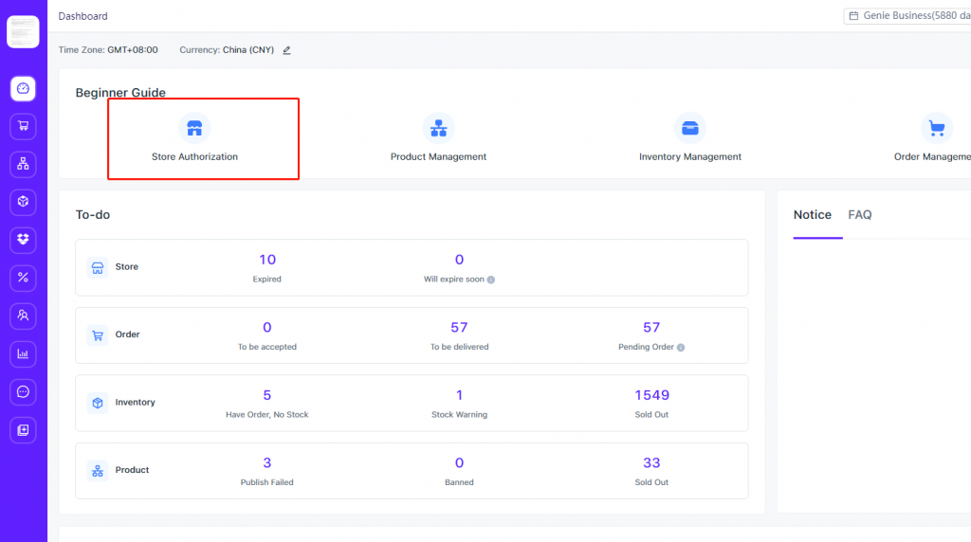Switch to the FAQ tab
The width and height of the screenshot is (971, 542).
click(x=859, y=215)
